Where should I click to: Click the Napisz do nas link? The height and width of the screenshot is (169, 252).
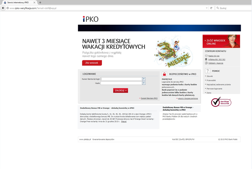point(213,56)
